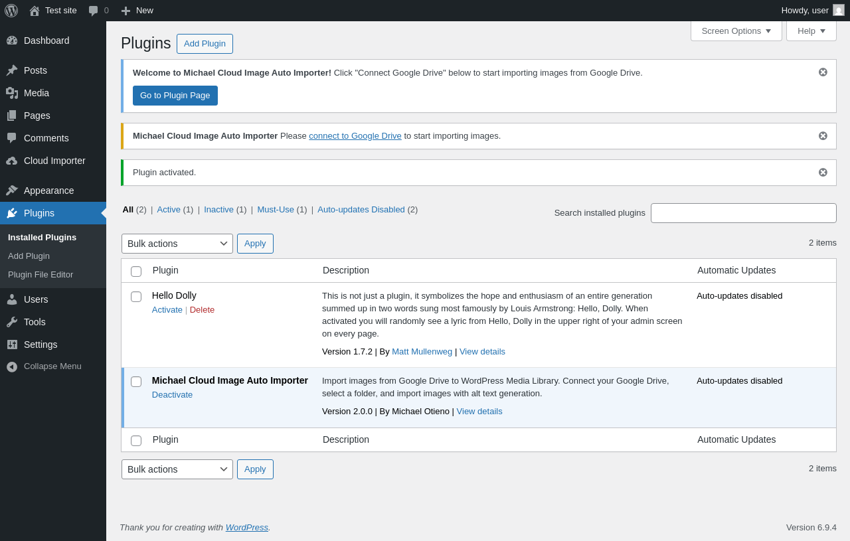This screenshot has width=850, height=541.
Task: Expand the Help panel
Action: pos(811,31)
